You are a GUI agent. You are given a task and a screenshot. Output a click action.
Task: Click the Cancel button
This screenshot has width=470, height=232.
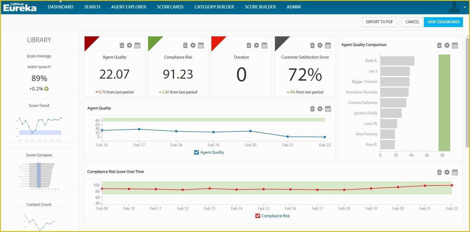tap(412, 22)
